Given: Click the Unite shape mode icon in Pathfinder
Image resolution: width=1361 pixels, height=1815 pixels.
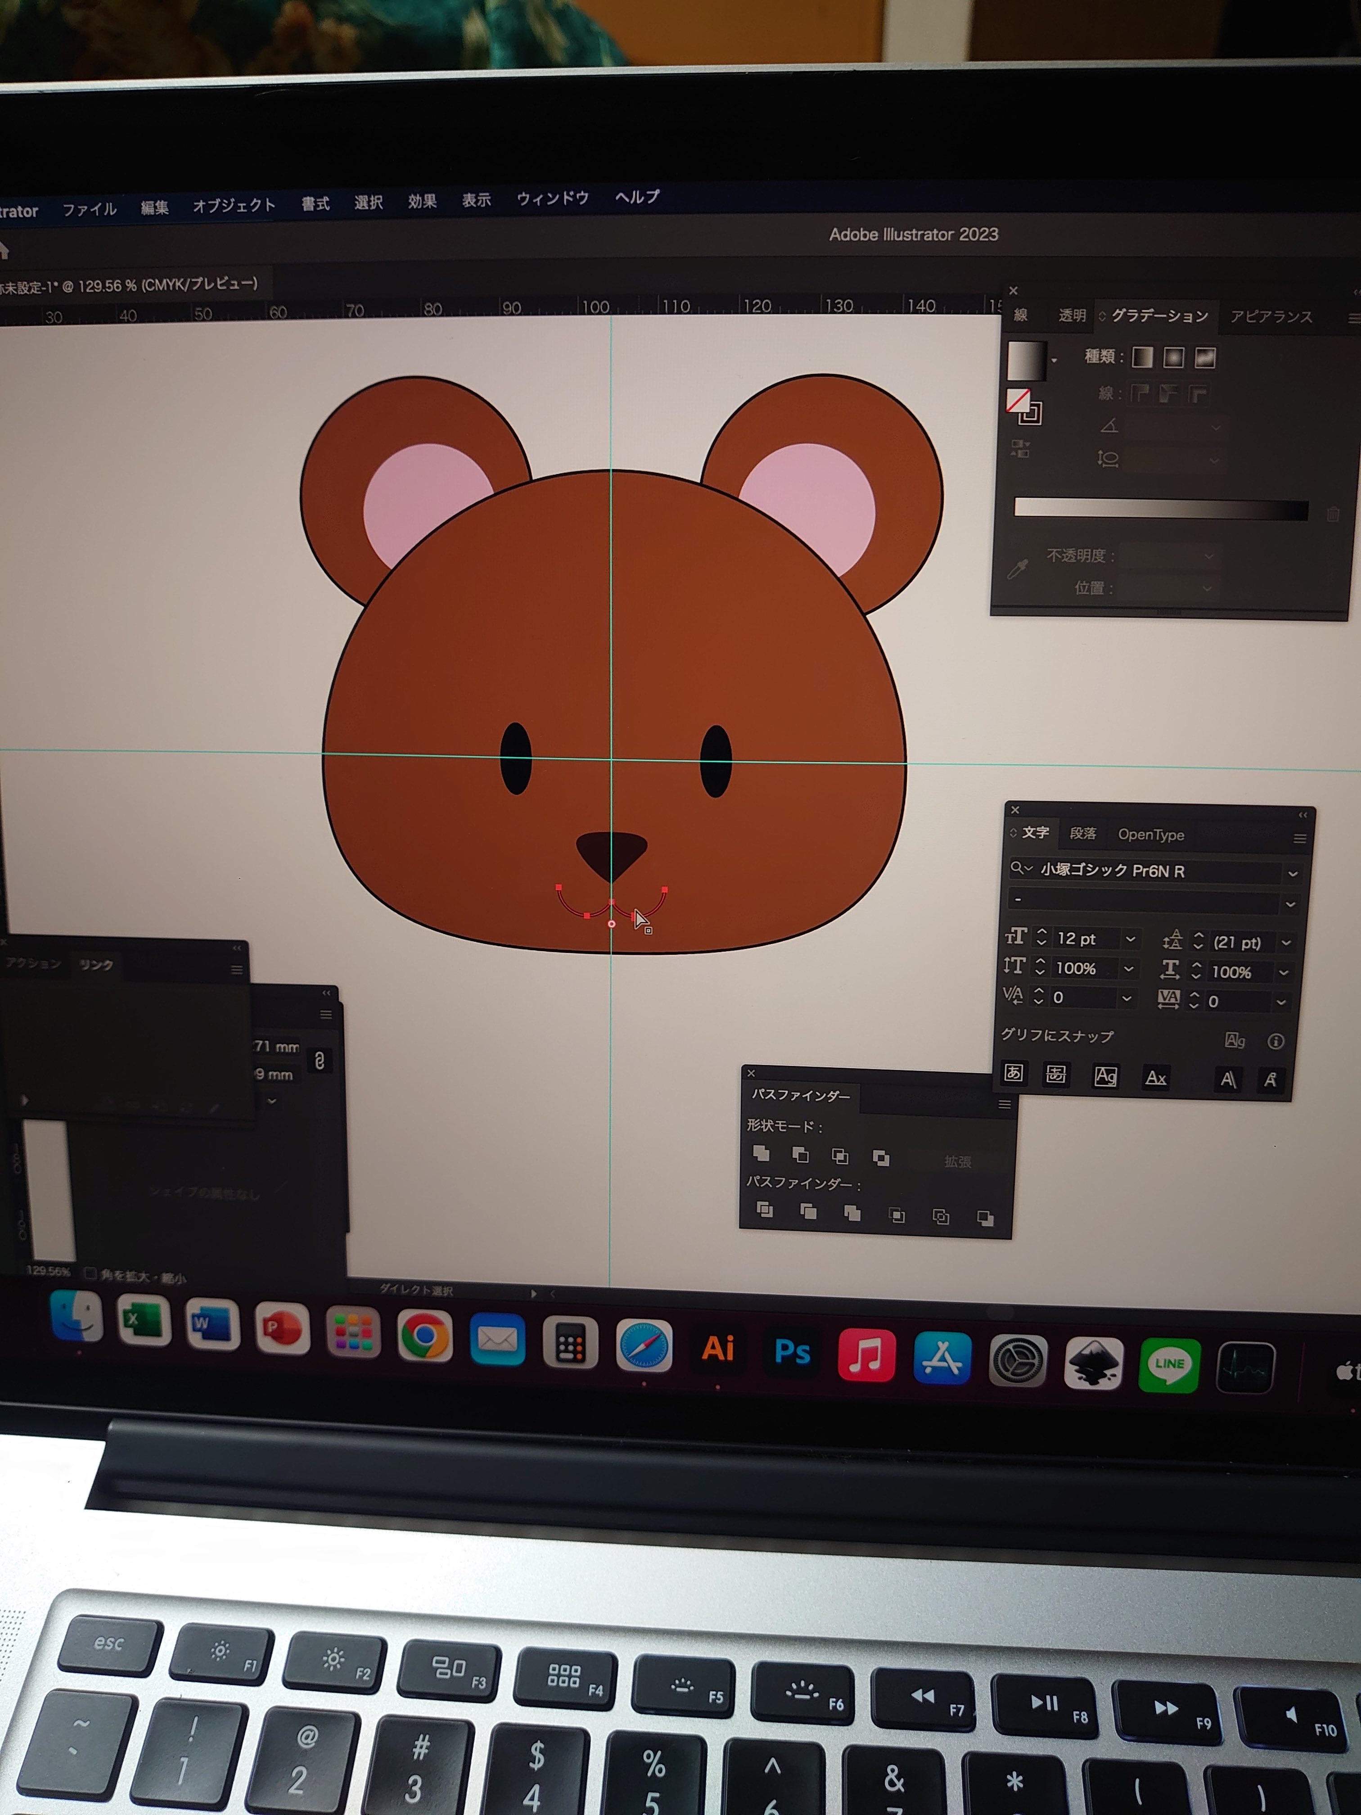Looking at the screenshot, I should click(762, 1153).
